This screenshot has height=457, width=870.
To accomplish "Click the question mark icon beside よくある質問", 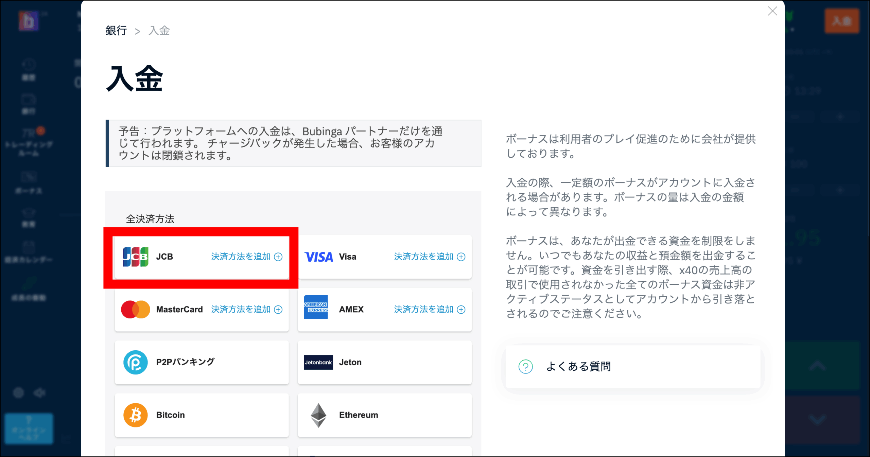I will point(525,367).
